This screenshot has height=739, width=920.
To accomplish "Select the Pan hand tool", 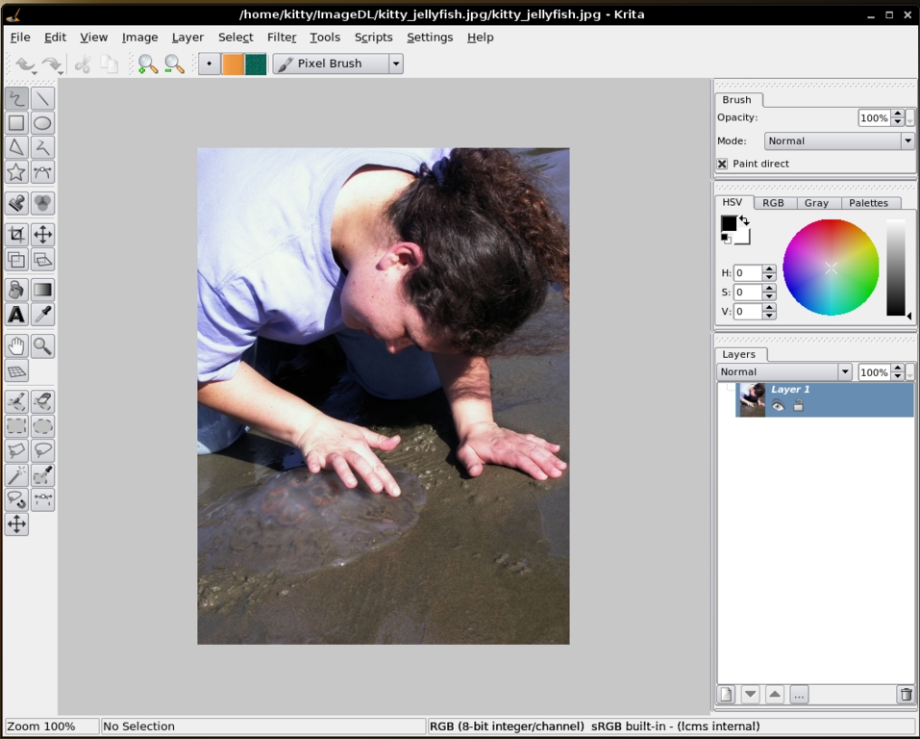I will [x=16, y=346].
